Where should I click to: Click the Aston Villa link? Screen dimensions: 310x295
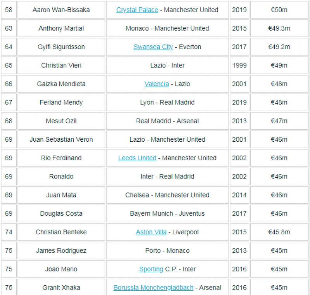pos(151,232)
